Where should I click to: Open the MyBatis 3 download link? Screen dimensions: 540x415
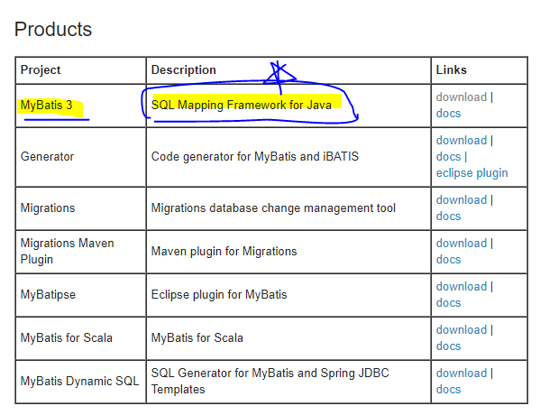(462, 97)
